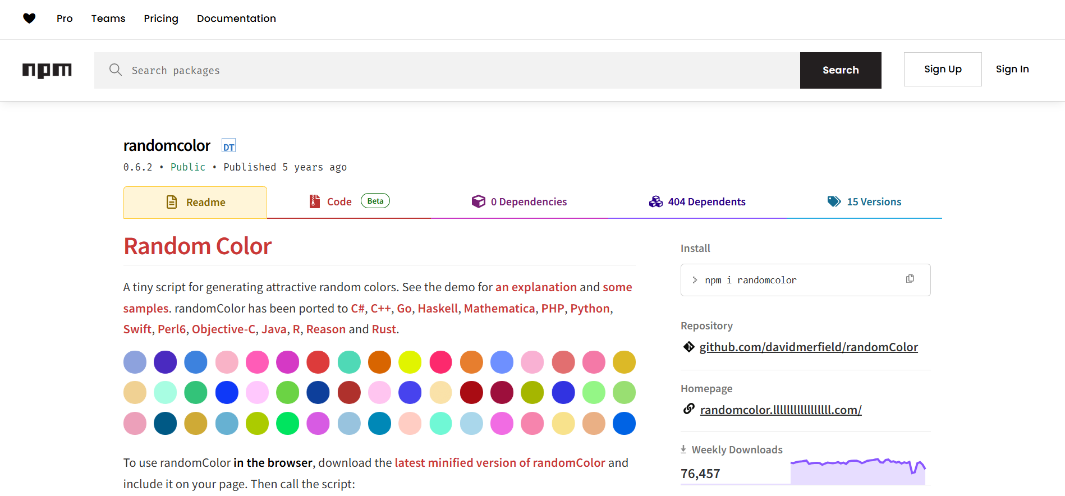This screenshot has width=1065, height=496.
Task: Open the github.com/davidmerfield/randomColor repository link
Action: 809,347
